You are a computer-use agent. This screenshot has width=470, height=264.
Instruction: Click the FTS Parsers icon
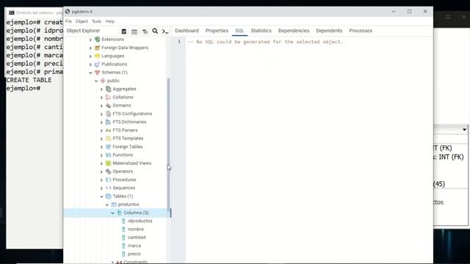(x=108, y=131)
